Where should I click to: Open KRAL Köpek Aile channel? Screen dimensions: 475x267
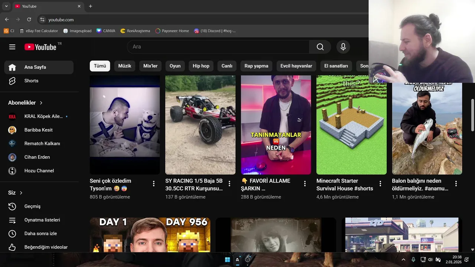click(x=39, y=116)
